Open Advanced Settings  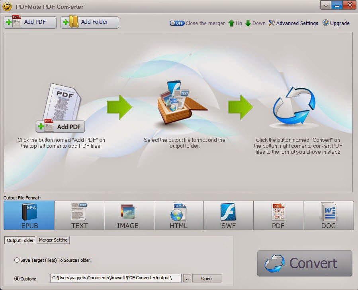tap(293, 23)
